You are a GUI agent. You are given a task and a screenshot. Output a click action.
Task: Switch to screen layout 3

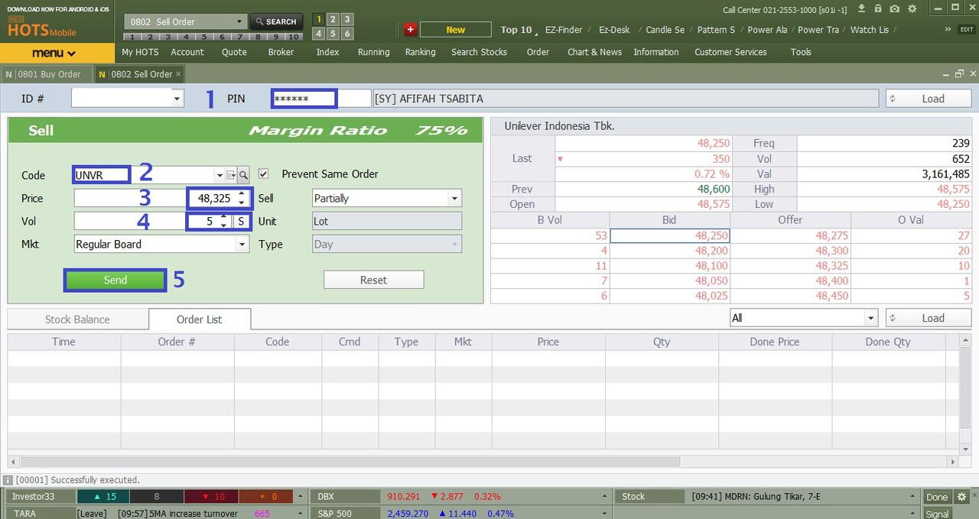(x=346, y=19)
